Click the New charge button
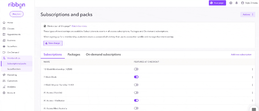The image size is (259, 111). coord(53,43)
